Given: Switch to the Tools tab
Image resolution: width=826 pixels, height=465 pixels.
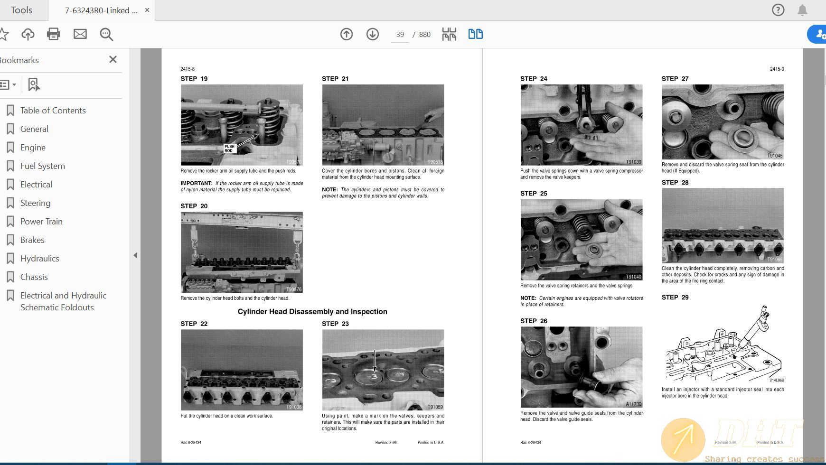Looking at the screenshot, I should [x=21, y=10].
